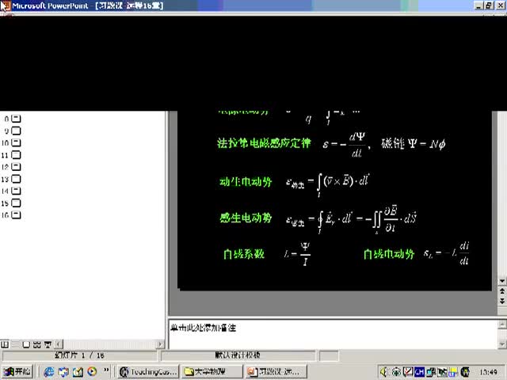Select slide 16 icon in outline

click(x=16, y=215)
